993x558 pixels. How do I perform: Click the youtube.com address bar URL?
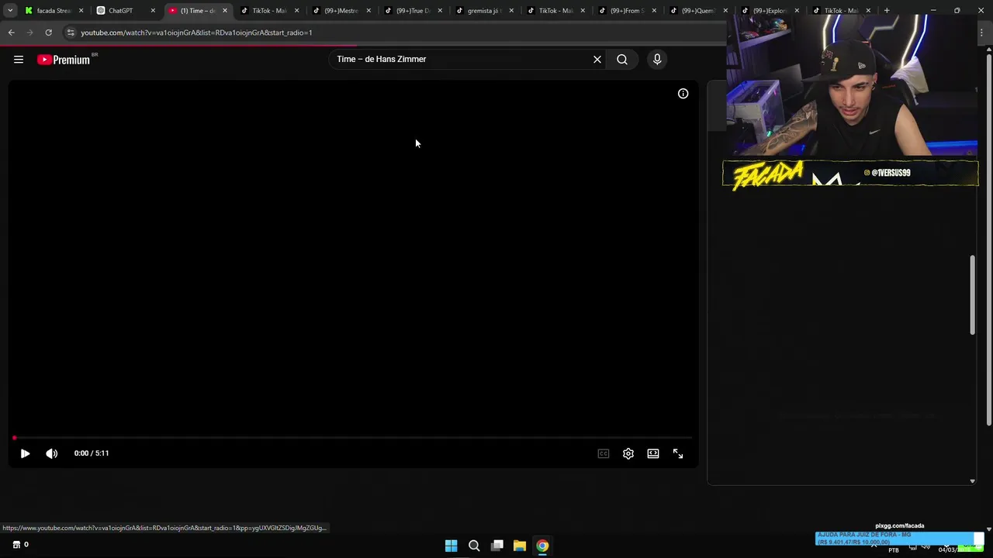pos(196,33)
